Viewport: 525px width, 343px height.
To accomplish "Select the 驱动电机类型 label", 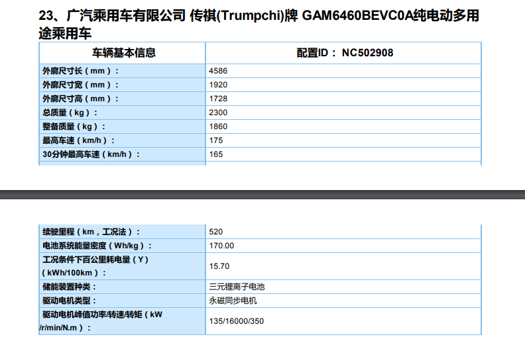I will point(70,301).
